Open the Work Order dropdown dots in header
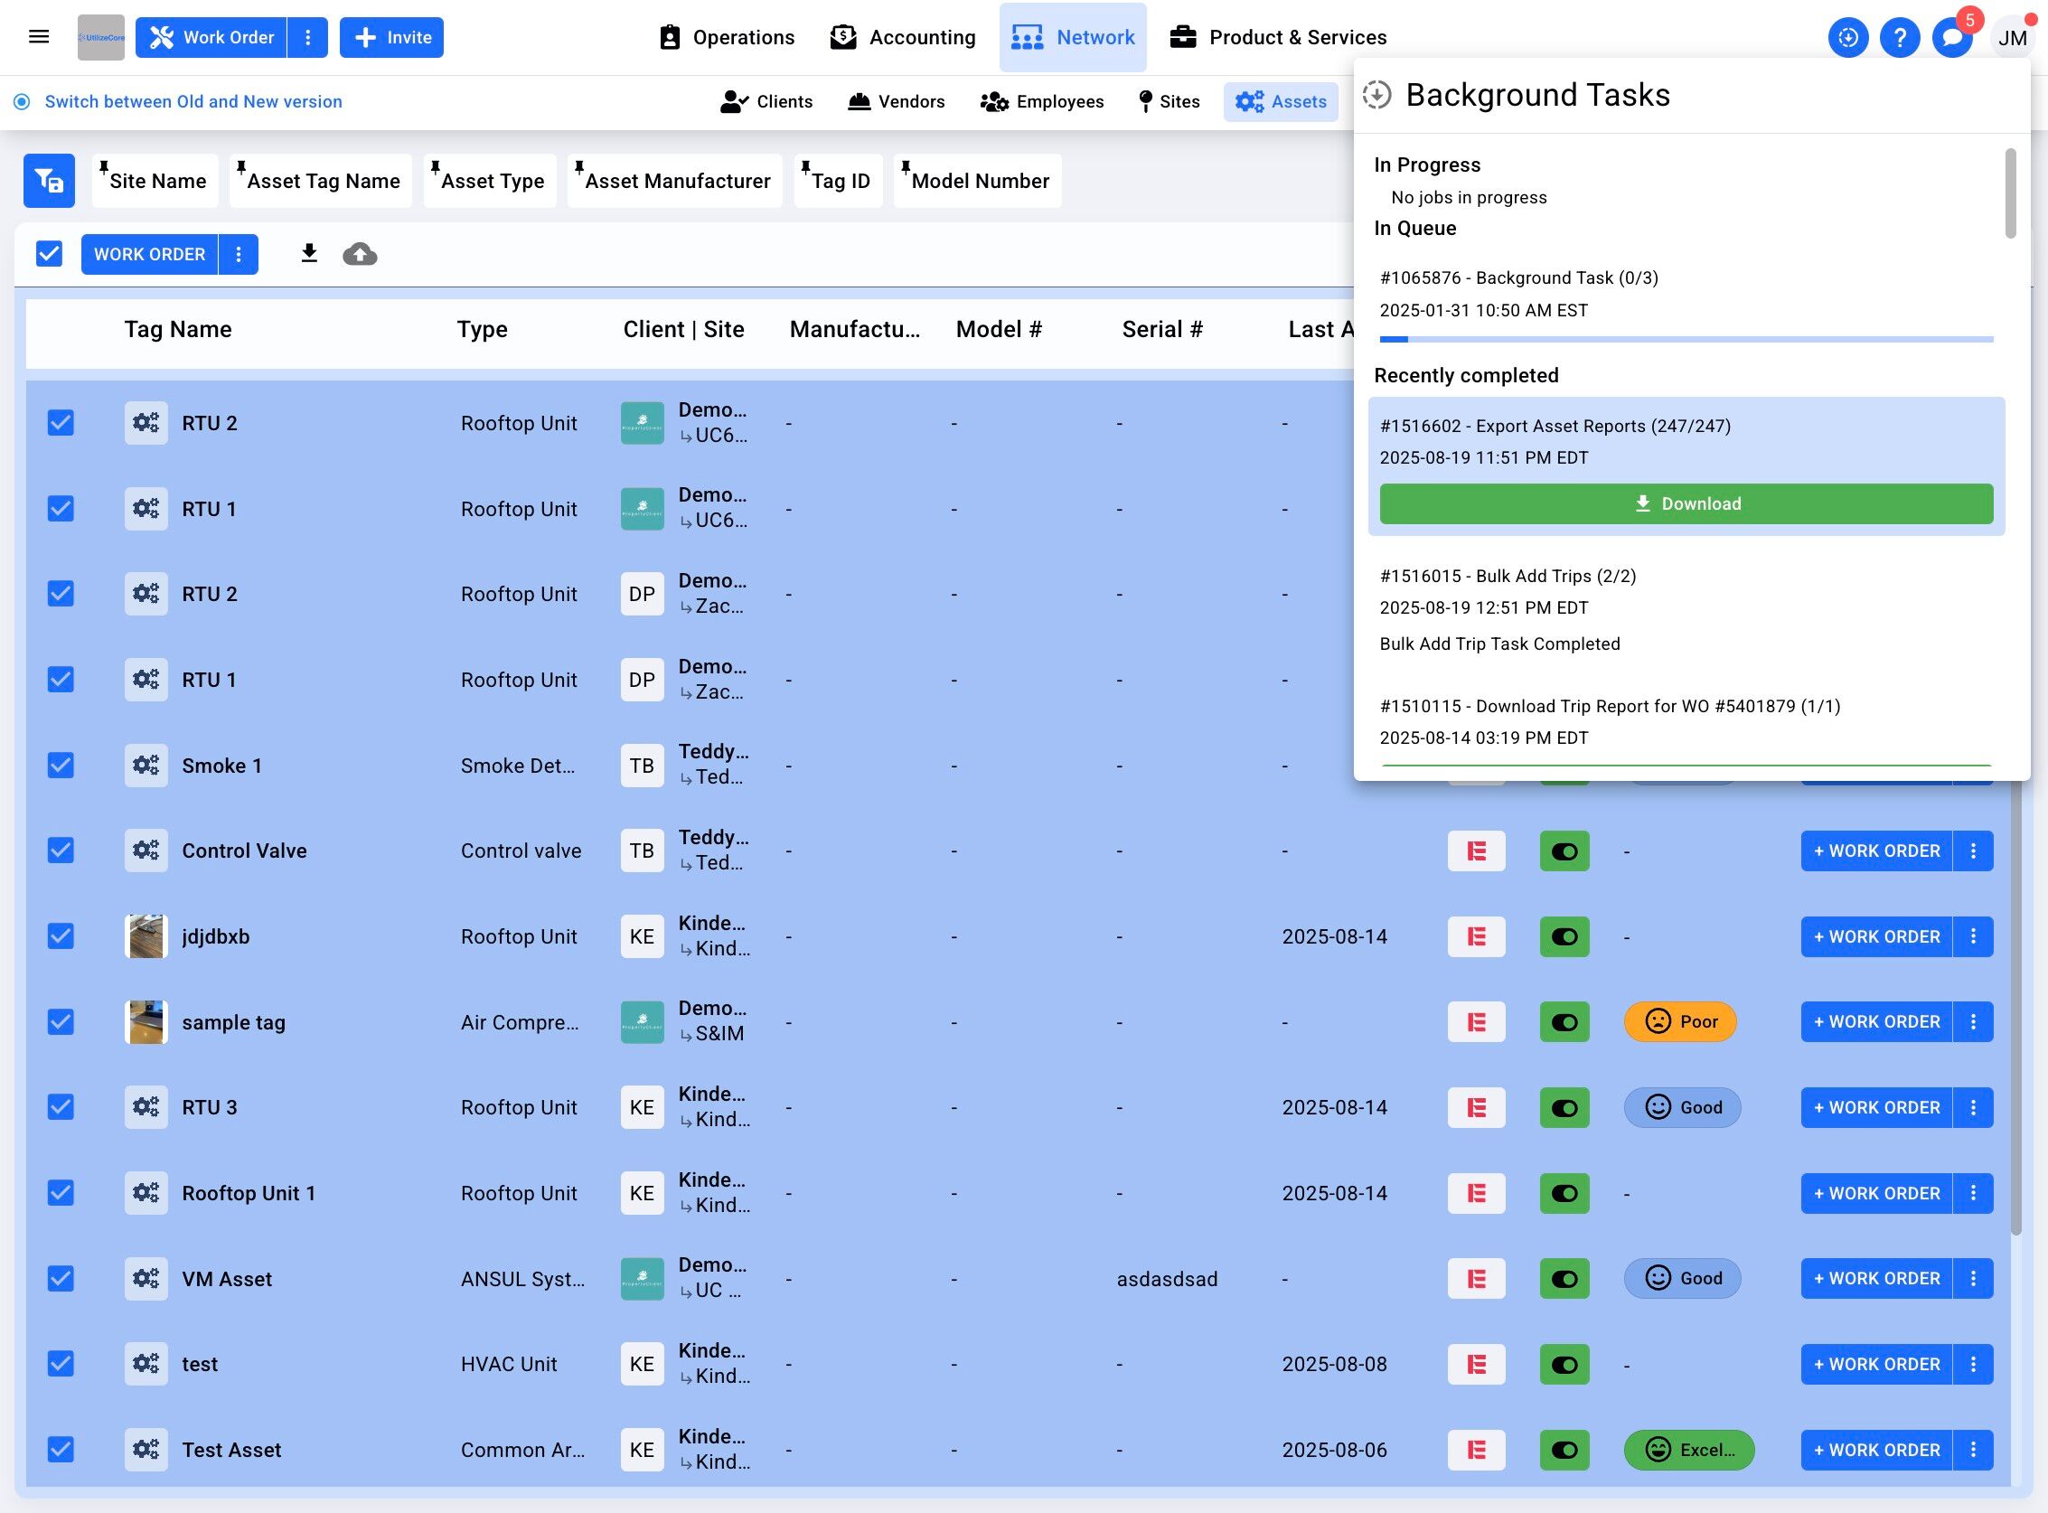The image size is (2048, 1513). tap(308, 38)
